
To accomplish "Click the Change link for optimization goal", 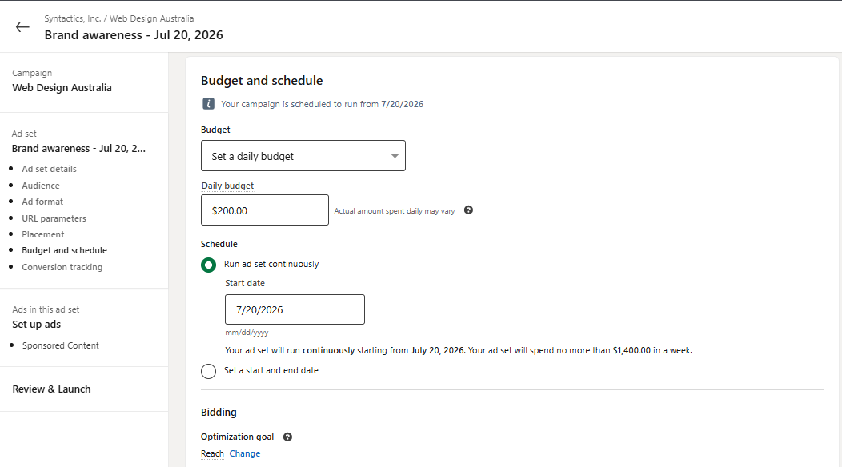I will 245,453.
